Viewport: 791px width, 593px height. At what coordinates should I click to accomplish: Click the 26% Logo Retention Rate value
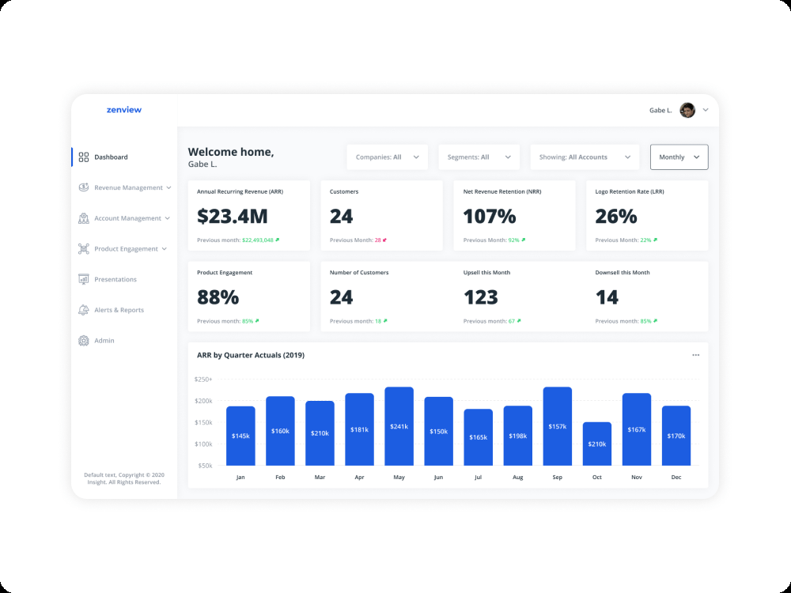pos(616,217)
